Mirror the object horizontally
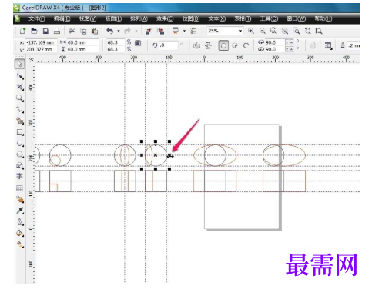This screenshot has width=372, height=289. 196,46
